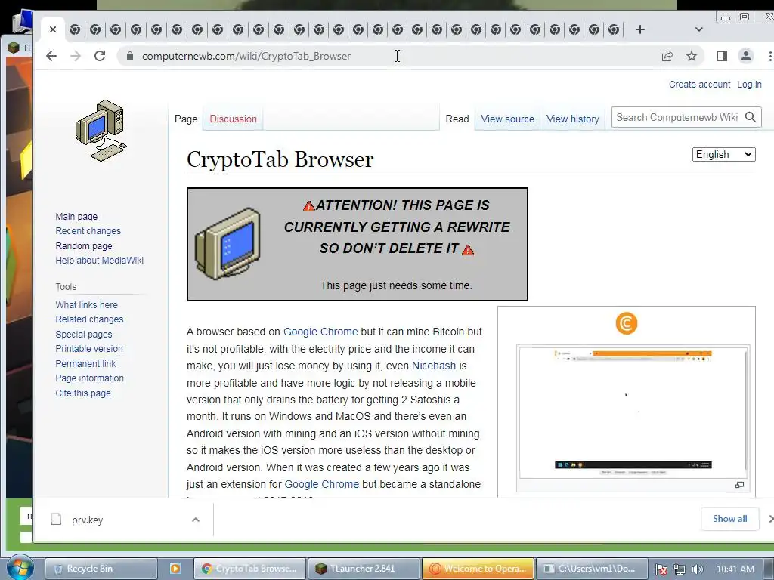Image resolution: width=774 pixels, height=580 pixels.
Task: Follow the first Google Chrome article link
Action: click(x=320, y=332)
